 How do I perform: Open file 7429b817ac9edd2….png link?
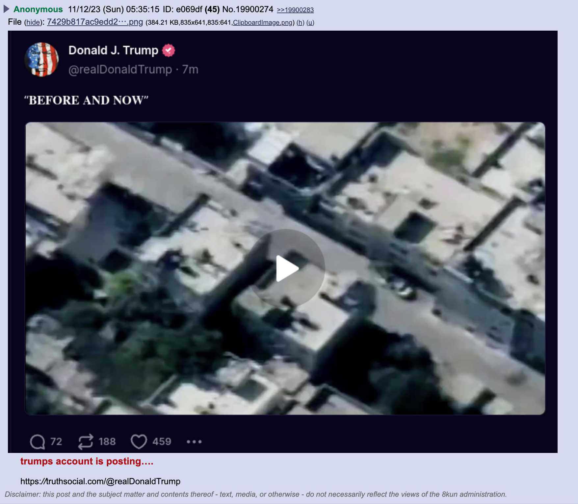tap(95, 22)
